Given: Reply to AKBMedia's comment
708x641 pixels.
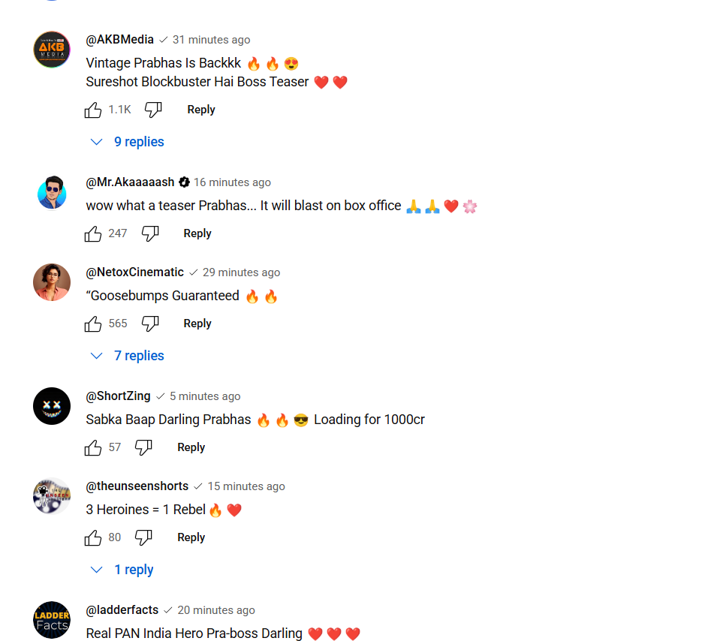Looking at the screenshot, I should [201, 110].
